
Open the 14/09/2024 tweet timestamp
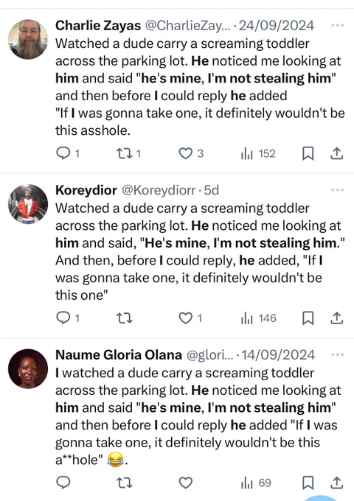pyautogui.click(x=278, y=355)
